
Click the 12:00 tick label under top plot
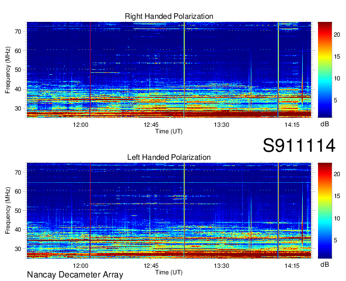pos(80,125)
